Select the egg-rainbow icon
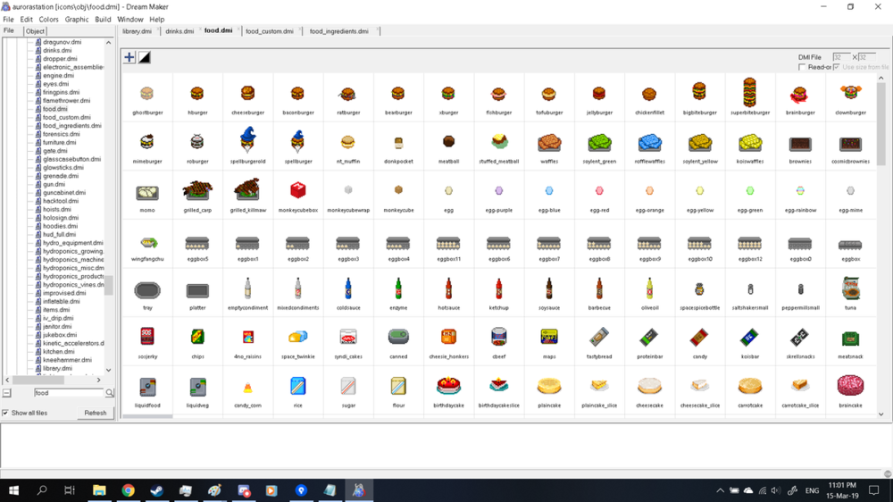This screenshot has height=502, width=893. click(800, 191)
